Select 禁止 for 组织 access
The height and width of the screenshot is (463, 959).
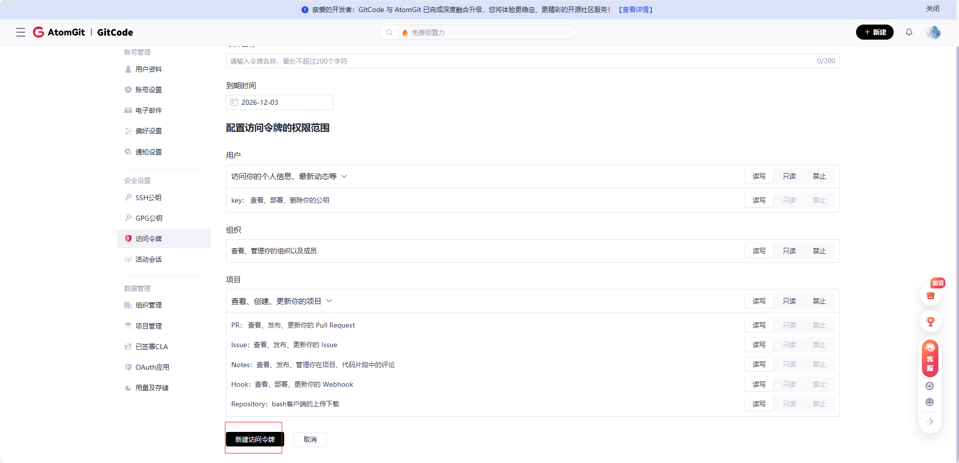click(820, 251)
